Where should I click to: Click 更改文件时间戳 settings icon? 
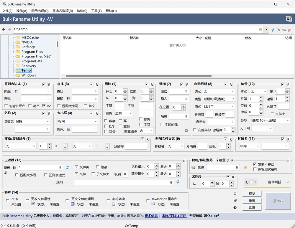pyautogui.click(x=73, y=204)
